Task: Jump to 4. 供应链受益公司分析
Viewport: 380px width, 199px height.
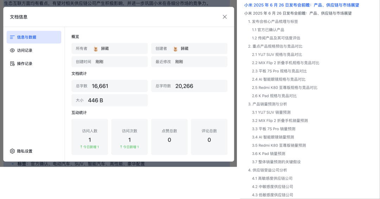Action: [x=267, y=170]
